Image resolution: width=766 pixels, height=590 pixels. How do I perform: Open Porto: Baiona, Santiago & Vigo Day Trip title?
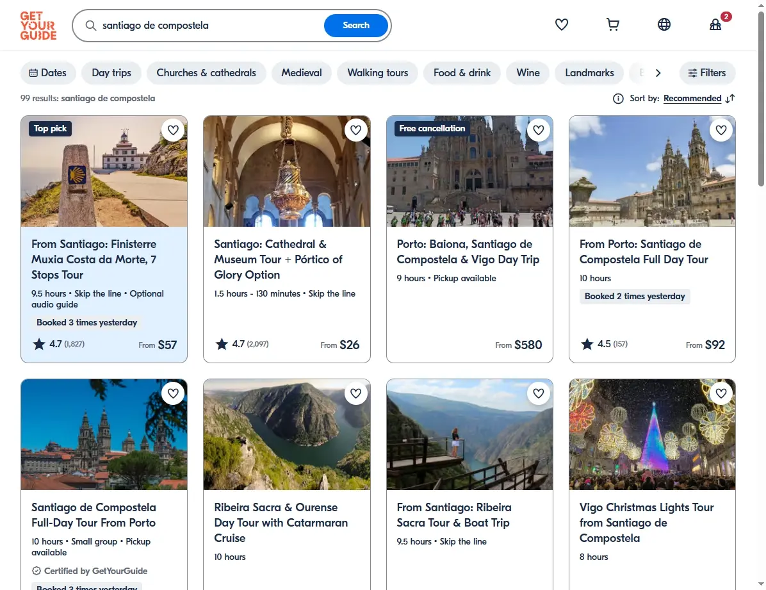point(468,252)
